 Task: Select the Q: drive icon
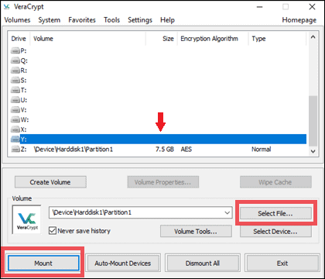click(x=15, y=60)
